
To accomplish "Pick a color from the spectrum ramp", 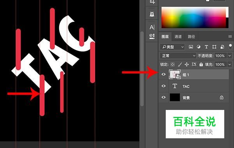I will click(193, 17).
